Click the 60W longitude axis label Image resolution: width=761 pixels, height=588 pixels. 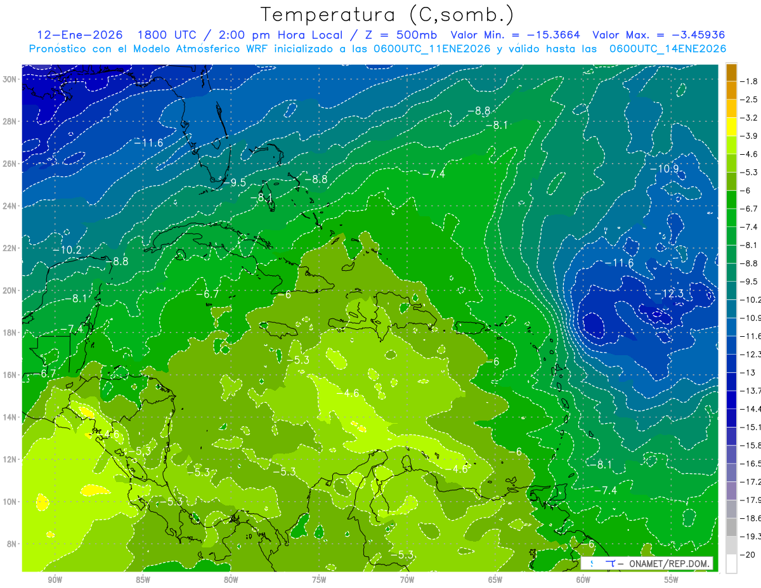[583, 580]
